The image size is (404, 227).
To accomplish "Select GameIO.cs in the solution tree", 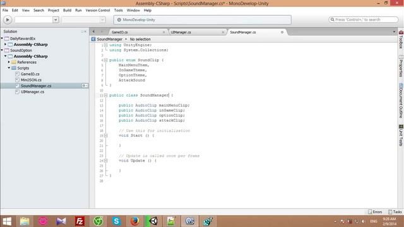I will [30, 74].
